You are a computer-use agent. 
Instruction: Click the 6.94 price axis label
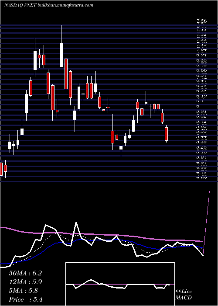pos(201,55)
